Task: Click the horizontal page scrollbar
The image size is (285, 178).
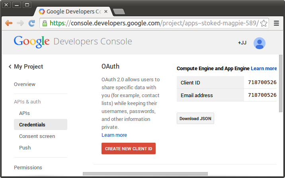Action: [145, 174]
